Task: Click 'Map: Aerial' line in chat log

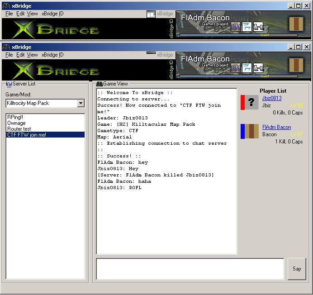Action: pyautogui.click(x=114, y=137)
